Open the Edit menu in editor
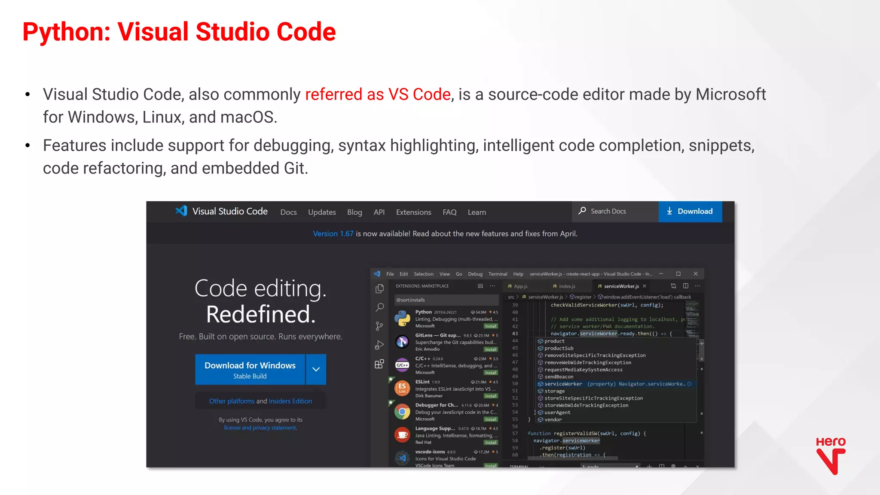Viewport: 880px width, 495px height. [x=404, y=274]
